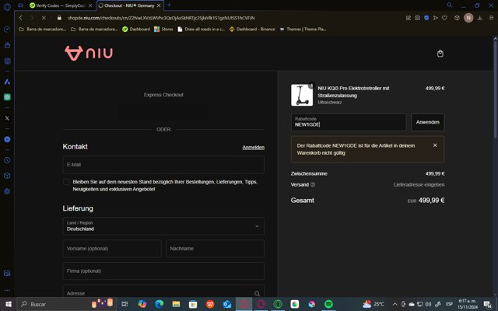Open Task View on taskbar
498x311 pixels.
tap(124, 304)
